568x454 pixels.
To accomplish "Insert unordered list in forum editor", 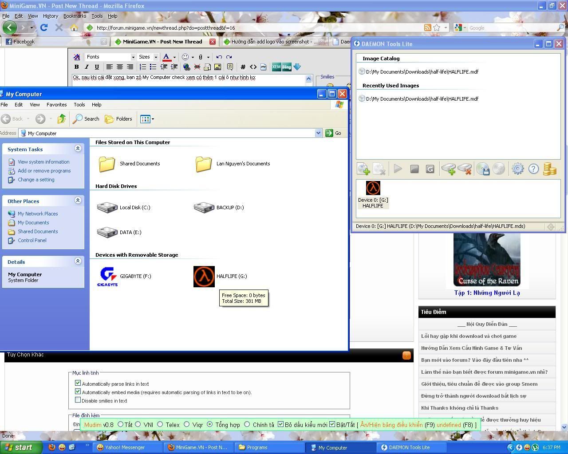I will pos(153,67).
